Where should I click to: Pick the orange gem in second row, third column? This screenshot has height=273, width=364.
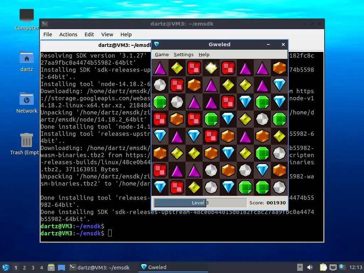[194, 85]
